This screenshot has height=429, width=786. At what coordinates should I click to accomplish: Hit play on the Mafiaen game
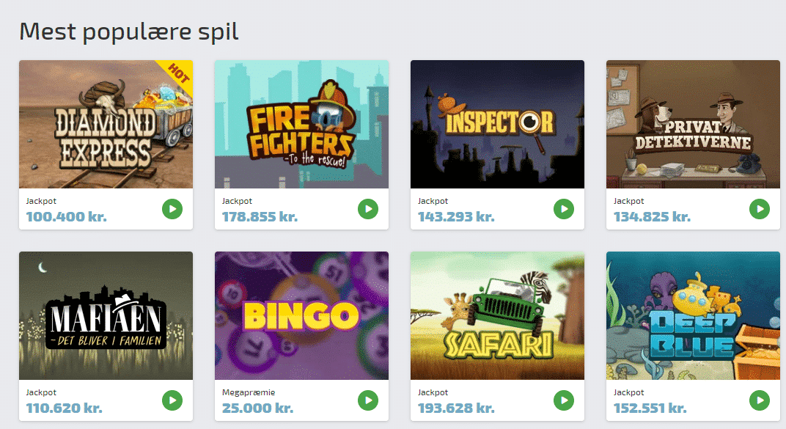(x=172, y=400)
